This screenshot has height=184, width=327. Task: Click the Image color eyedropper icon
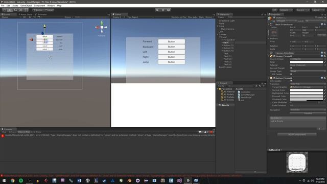point(325,62)
